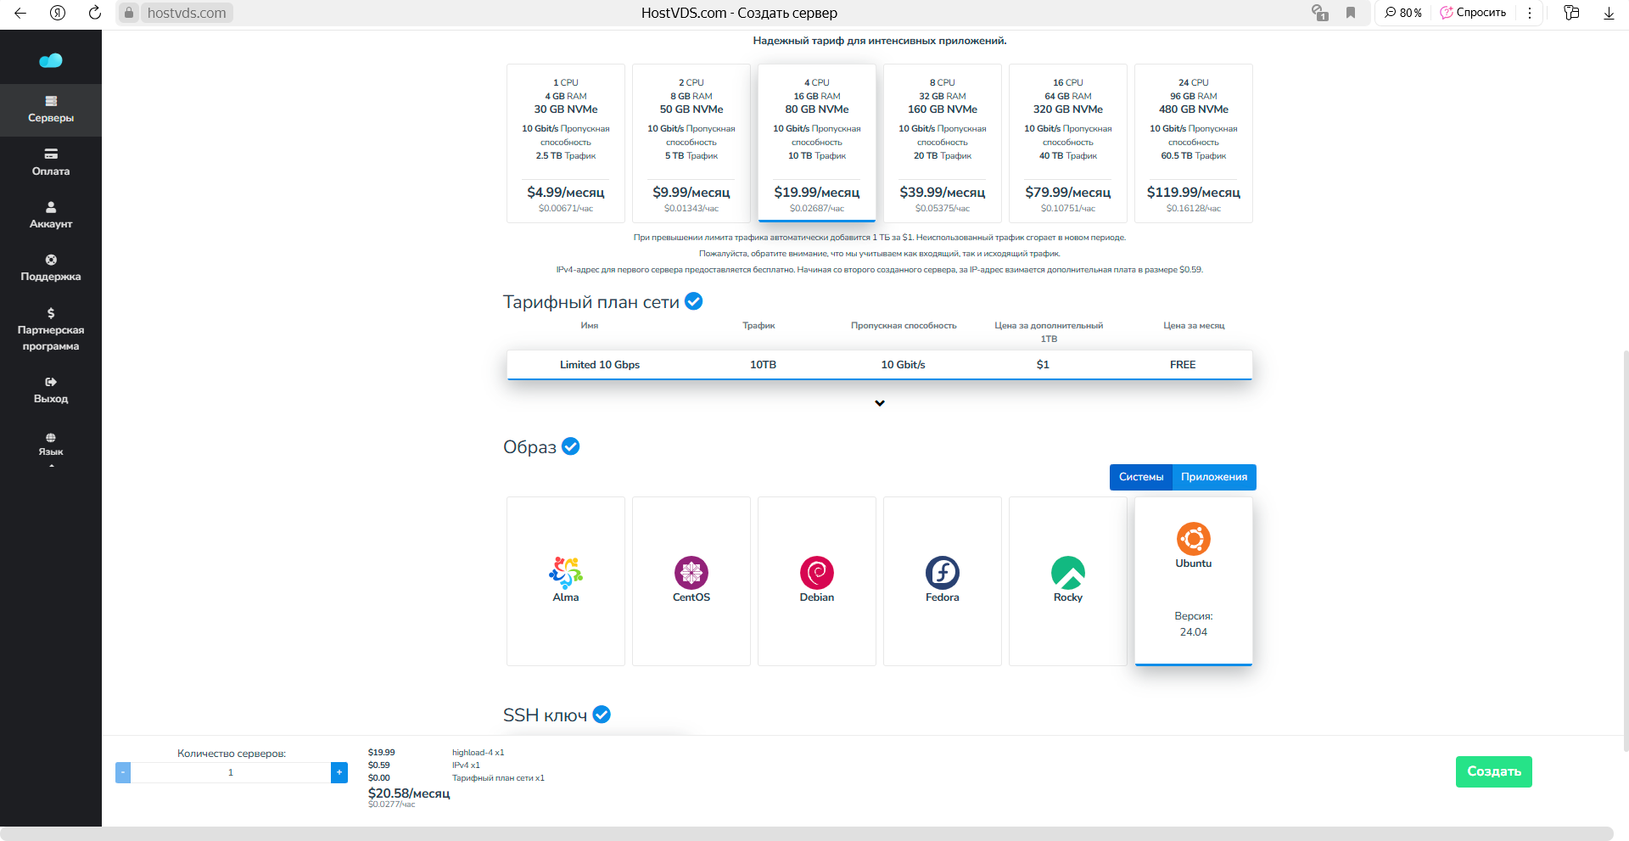Click the HostVDS cloud logo
This screenshot has height=841, width=1629.
pos(51,60)
